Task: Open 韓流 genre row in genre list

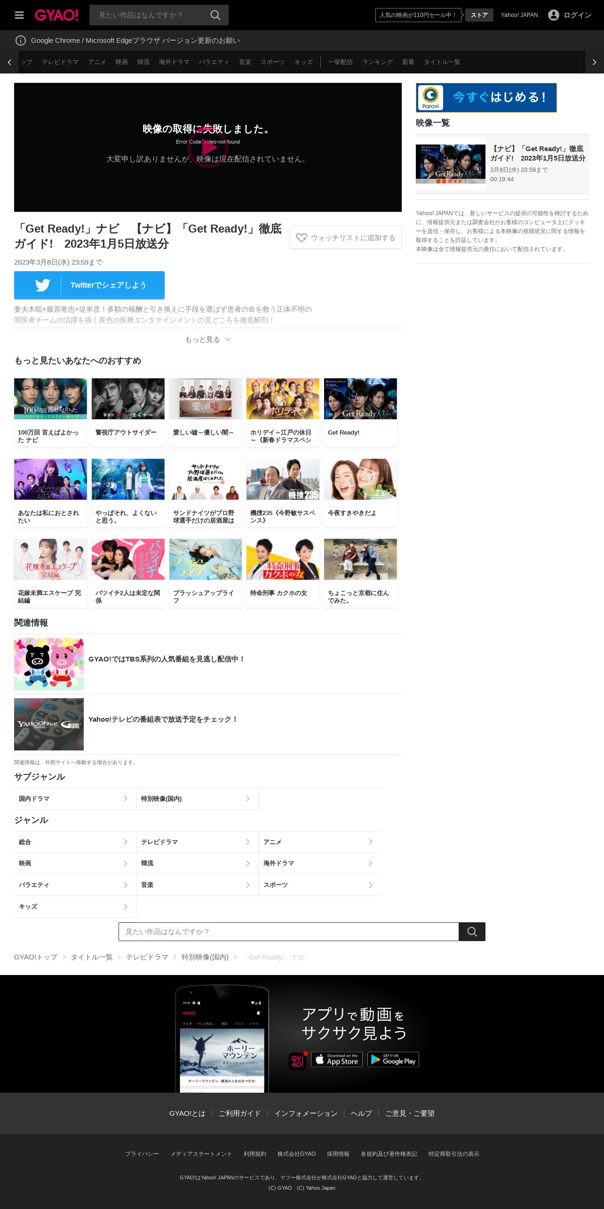Action: click(198, 863)
